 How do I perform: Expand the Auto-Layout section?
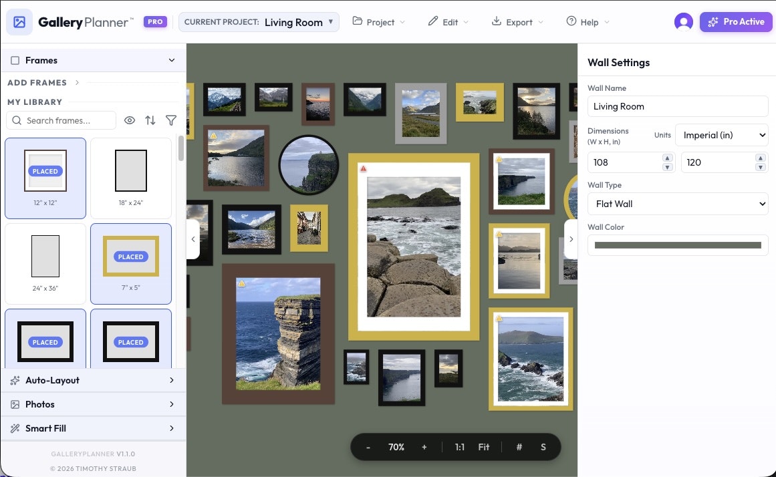click(51, 380)
